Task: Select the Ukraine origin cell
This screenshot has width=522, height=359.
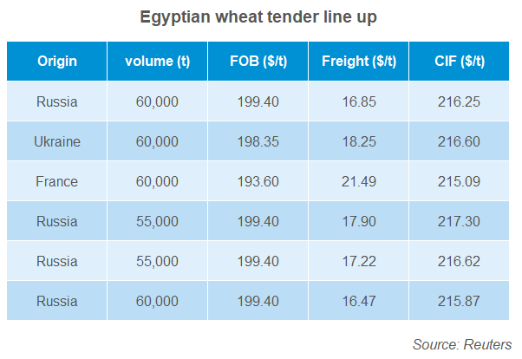Action: pyautogui.click(x=57, y=142)
